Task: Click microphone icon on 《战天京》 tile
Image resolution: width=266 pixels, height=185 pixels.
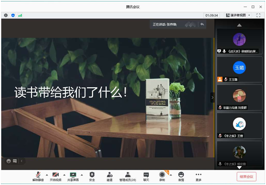Action: (x=224, y=51)
